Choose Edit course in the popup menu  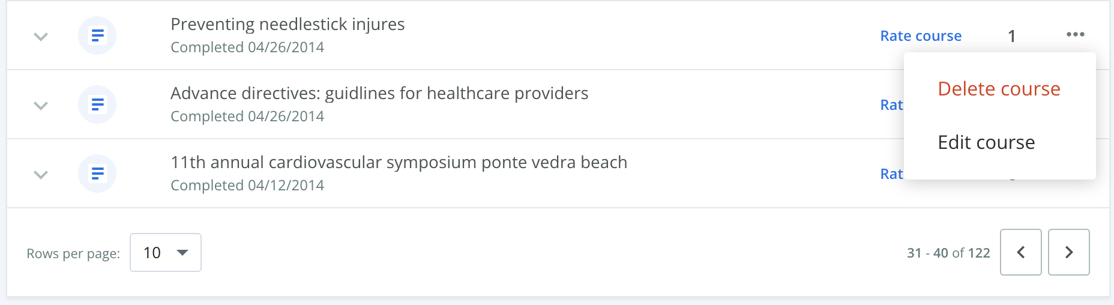[986, 142]
